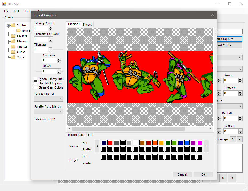This screenshot has height=191, width=248.
Task: Select Code in the Assets tree
Action: coord(21,57)
